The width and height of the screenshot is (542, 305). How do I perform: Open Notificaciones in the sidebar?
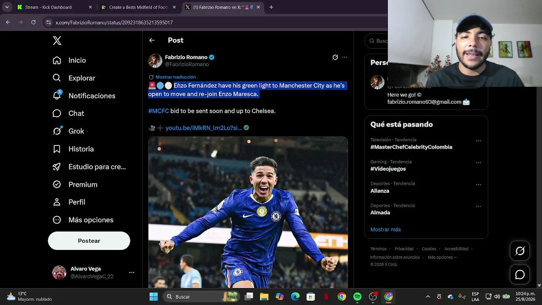click(x=84, y=96)
